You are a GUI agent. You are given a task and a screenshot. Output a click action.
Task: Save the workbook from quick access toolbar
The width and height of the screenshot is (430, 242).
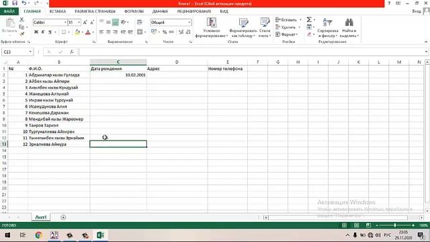tap(15, 3)
